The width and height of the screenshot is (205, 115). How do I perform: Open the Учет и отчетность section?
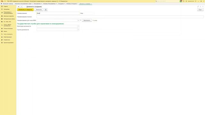pyautogui.click(x=8, y=34)
